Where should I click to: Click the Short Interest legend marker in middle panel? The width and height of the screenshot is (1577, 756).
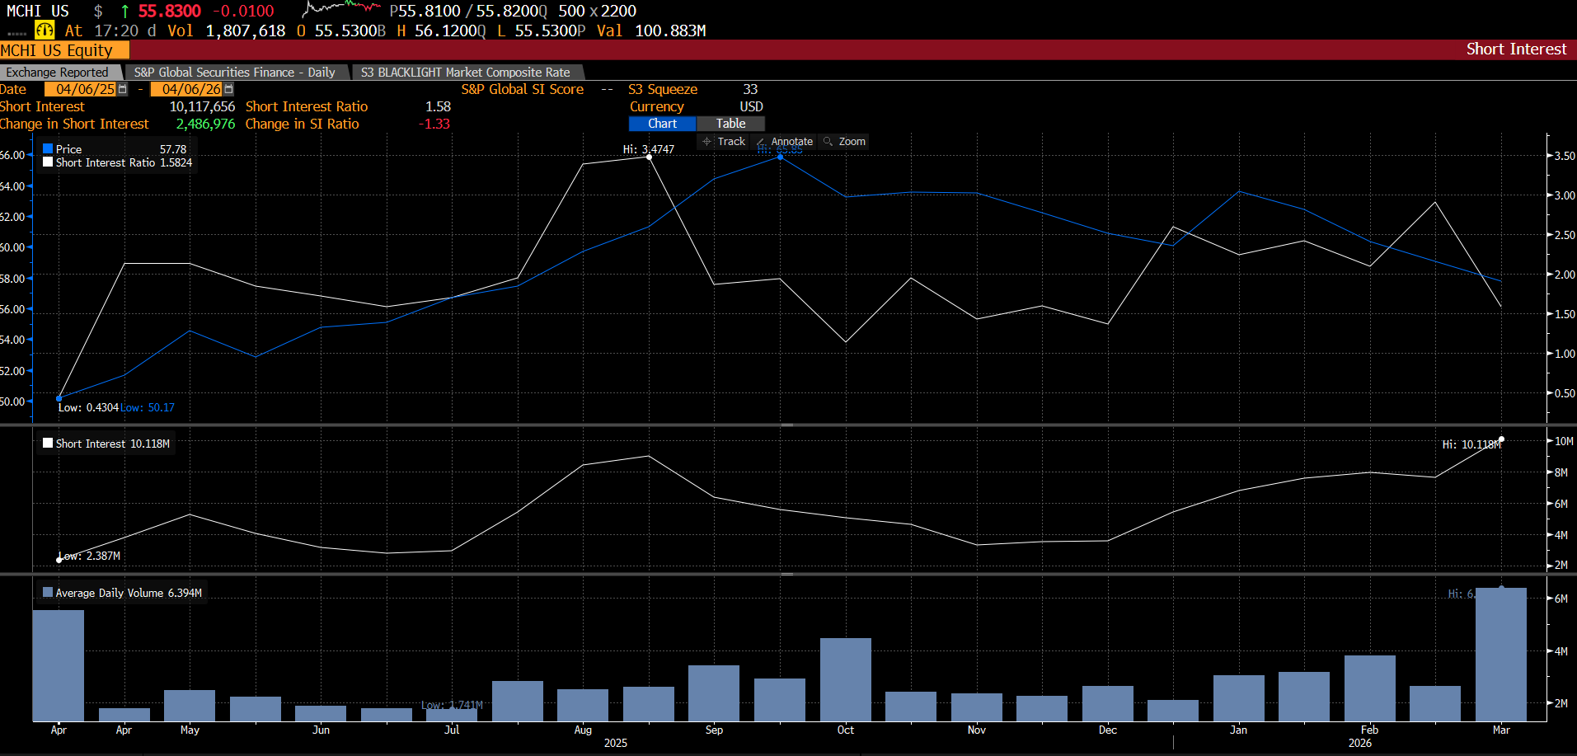(x=48, y=443)
